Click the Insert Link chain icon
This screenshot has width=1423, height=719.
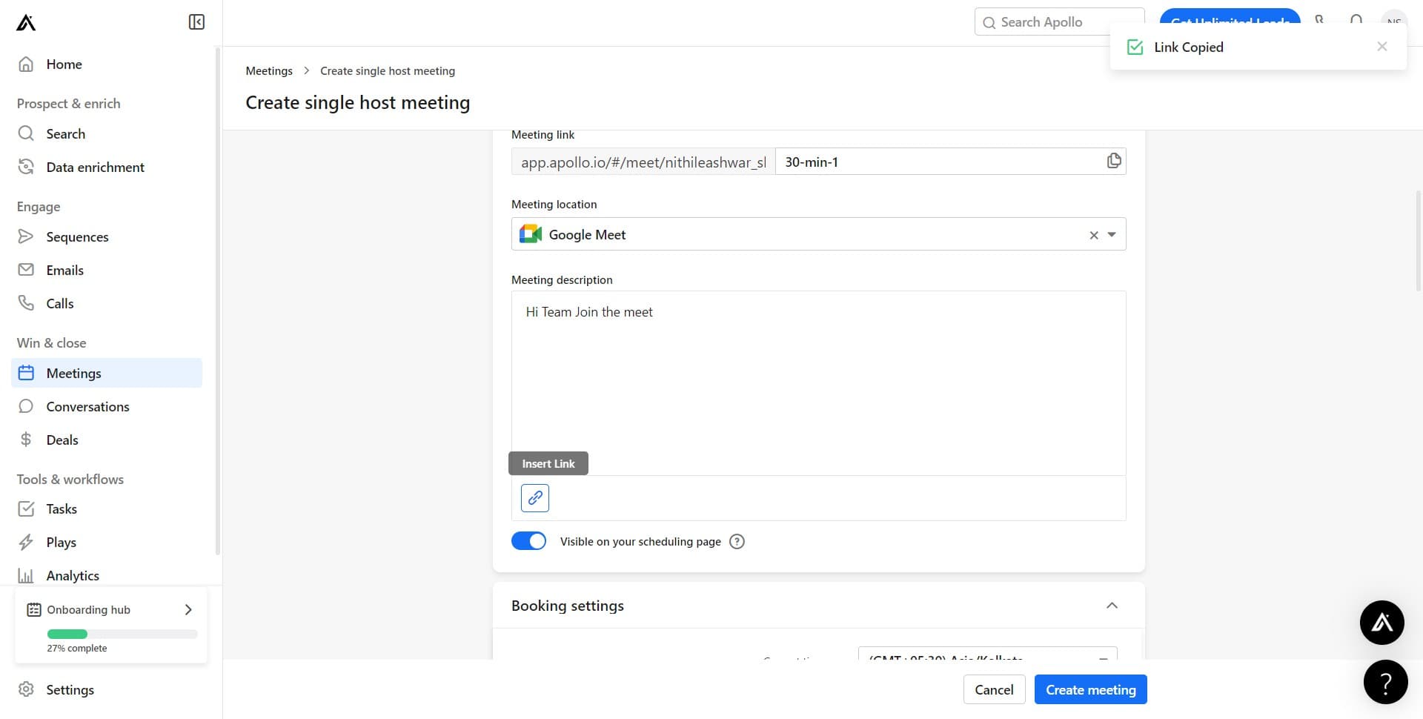tap(534, 498)
